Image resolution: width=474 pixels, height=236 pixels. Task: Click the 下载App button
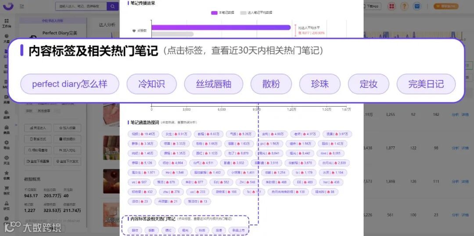click(x=372, y=6)
